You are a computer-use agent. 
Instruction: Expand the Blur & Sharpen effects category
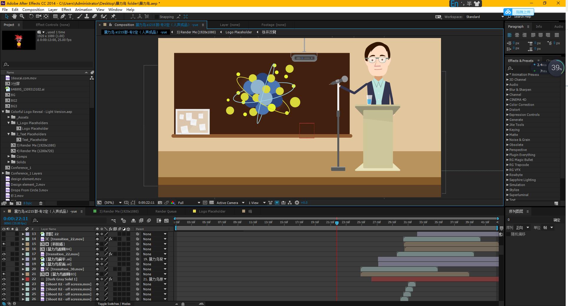507,90
